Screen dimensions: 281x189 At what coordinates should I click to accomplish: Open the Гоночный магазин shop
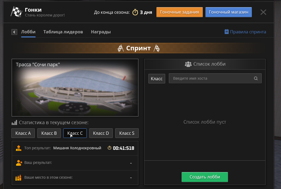coord(229,12)
